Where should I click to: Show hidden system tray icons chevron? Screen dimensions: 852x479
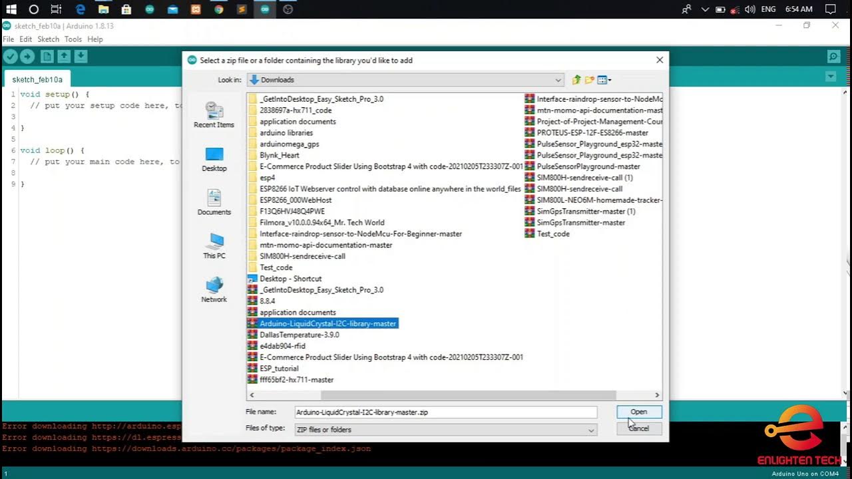point(705,9)
